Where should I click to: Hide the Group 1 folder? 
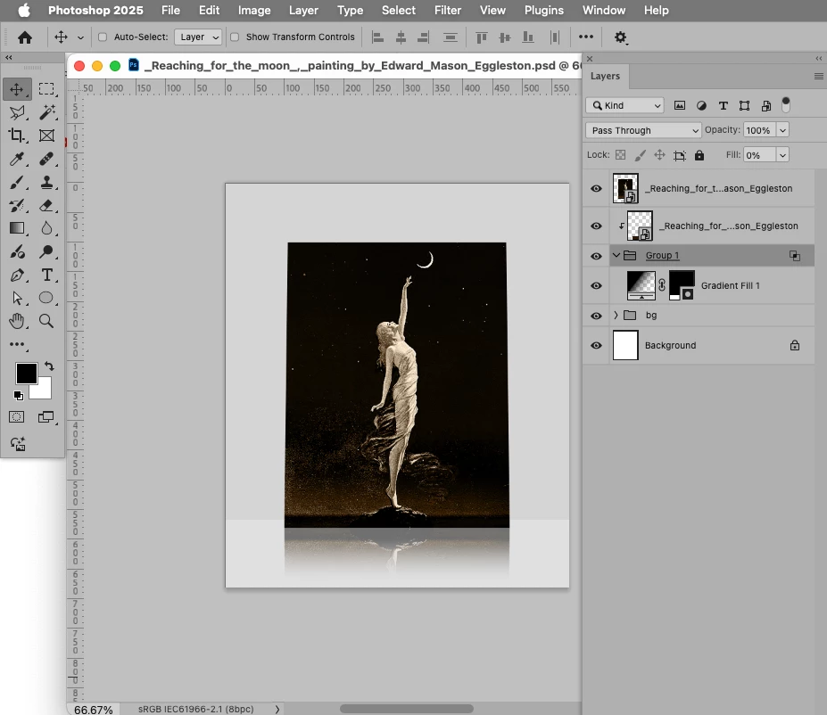(597, 256)
